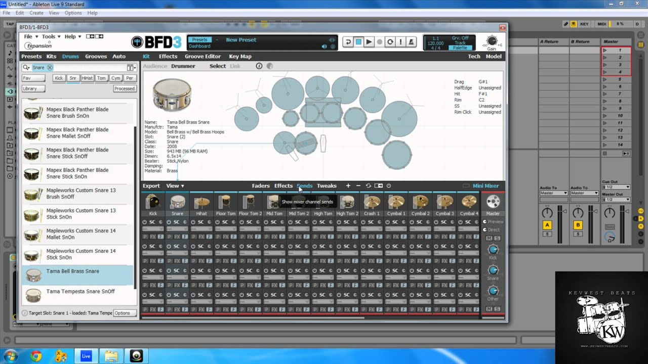Click the kit info icon

click(259, 66)
